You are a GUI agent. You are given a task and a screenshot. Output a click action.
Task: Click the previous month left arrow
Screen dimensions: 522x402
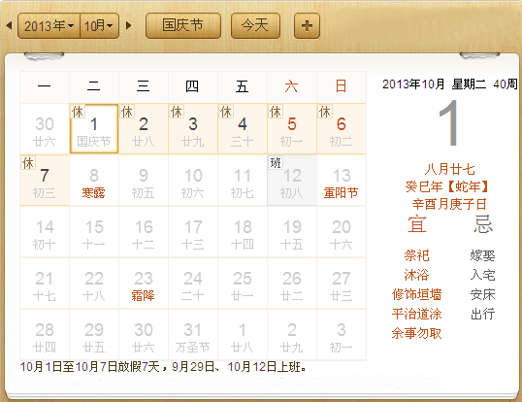click(x=9, y=25)
